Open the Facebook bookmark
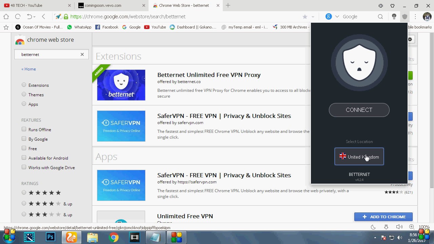 click(107, 27)
